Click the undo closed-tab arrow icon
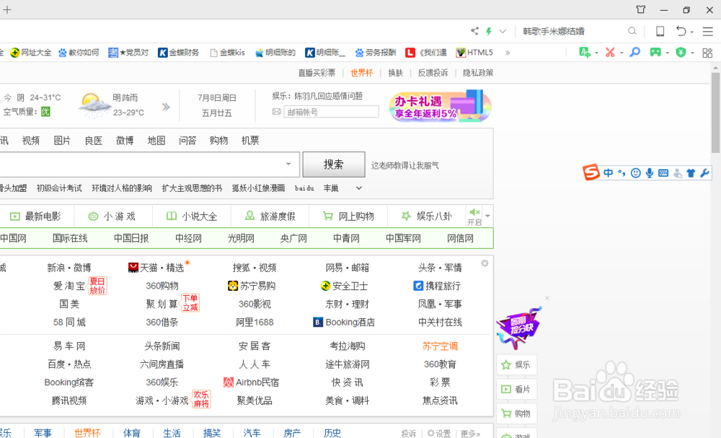The width and height of the screenshot is (721, 438). [x=681, y=31]
